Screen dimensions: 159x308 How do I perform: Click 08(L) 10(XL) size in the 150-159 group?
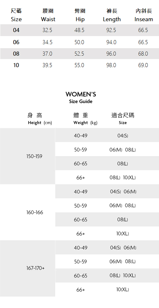[123, 178]
